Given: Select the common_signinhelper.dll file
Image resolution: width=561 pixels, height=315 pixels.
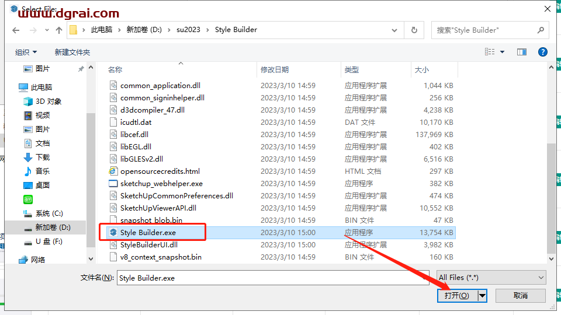Looking at the screenshot, I should coord(162,98).
